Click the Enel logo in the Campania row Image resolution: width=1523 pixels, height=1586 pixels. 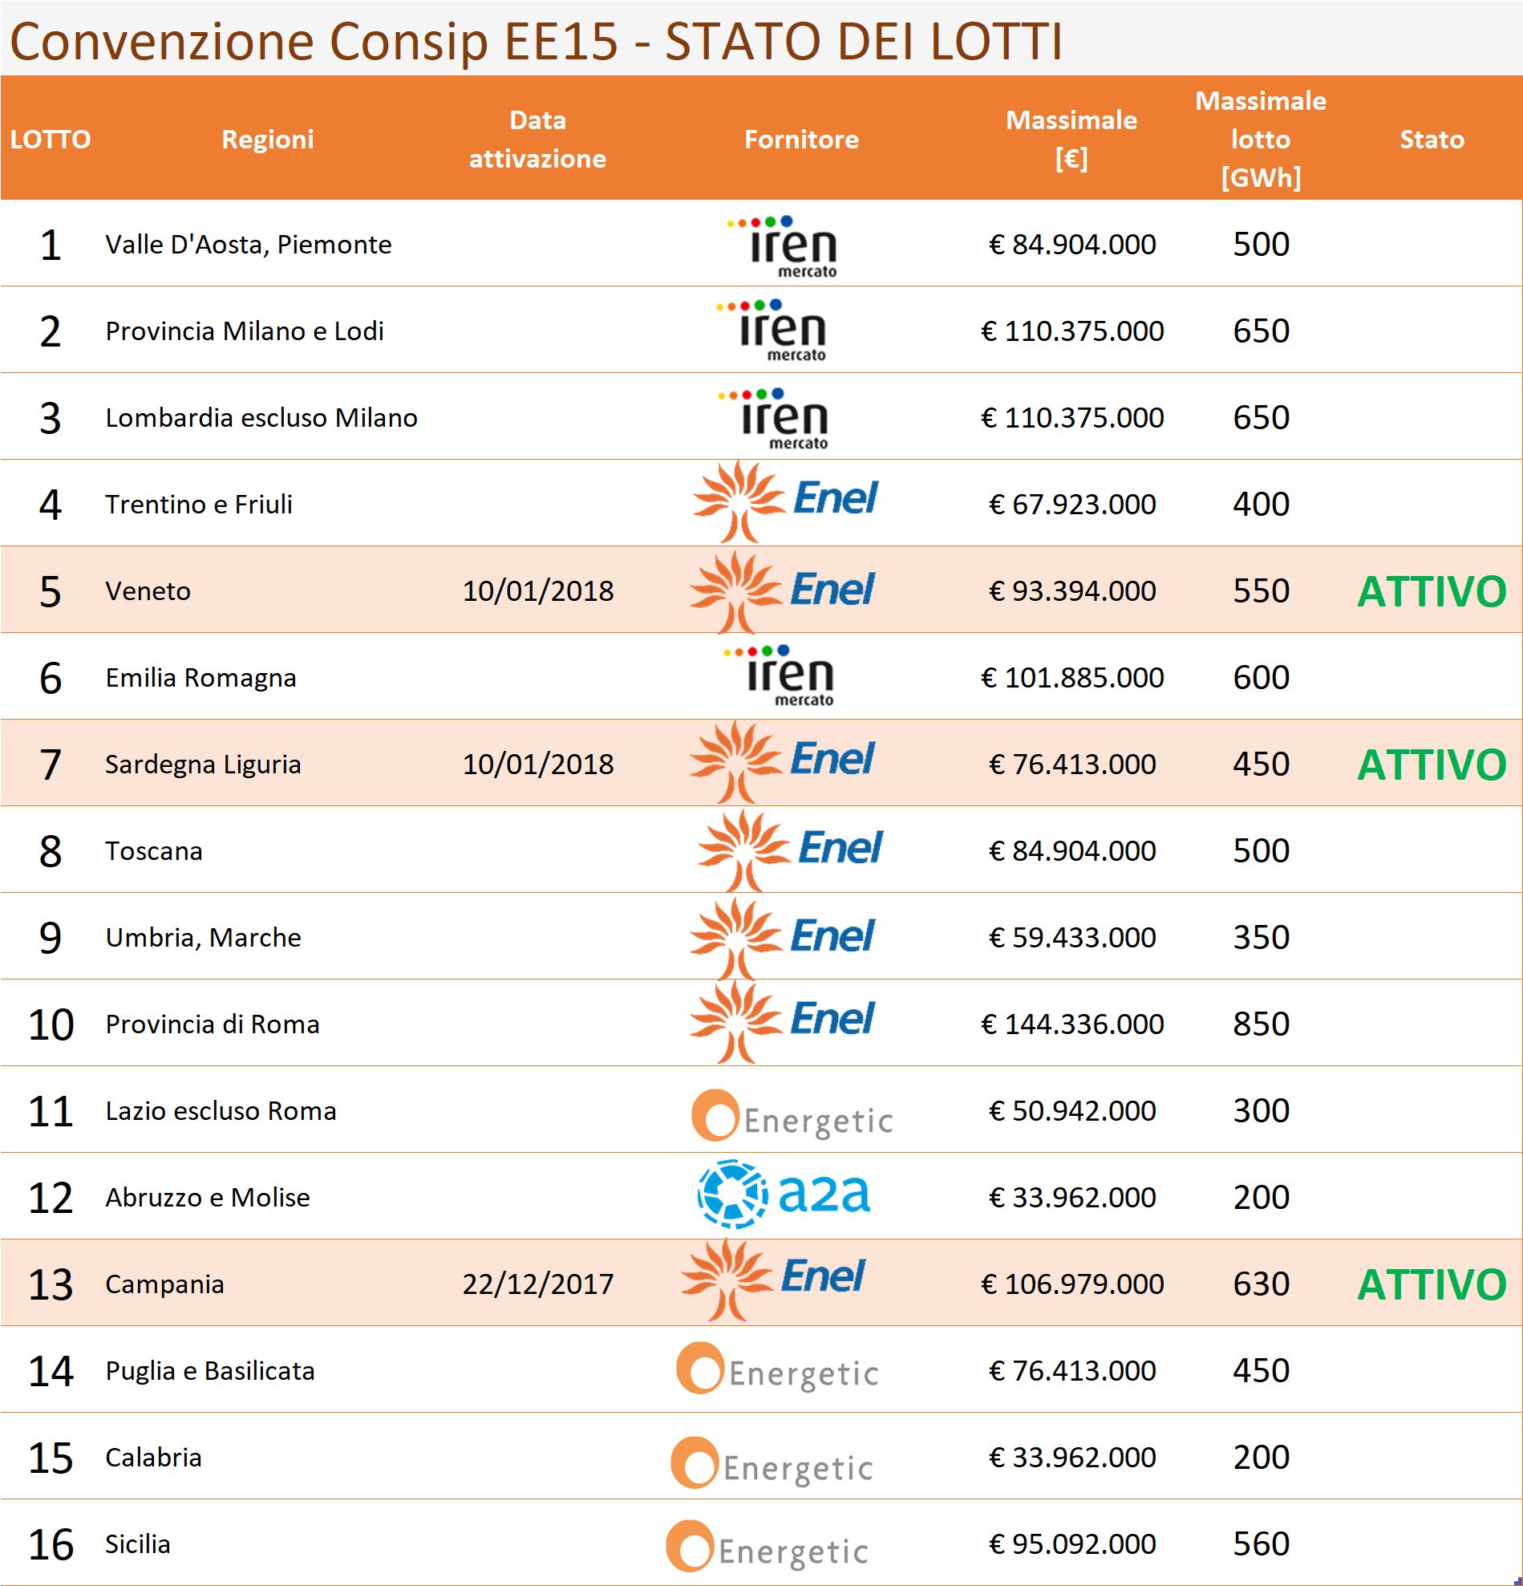coord(774,1280)
